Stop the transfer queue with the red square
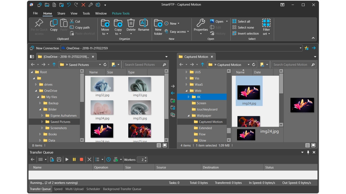 tap(82, 160)
